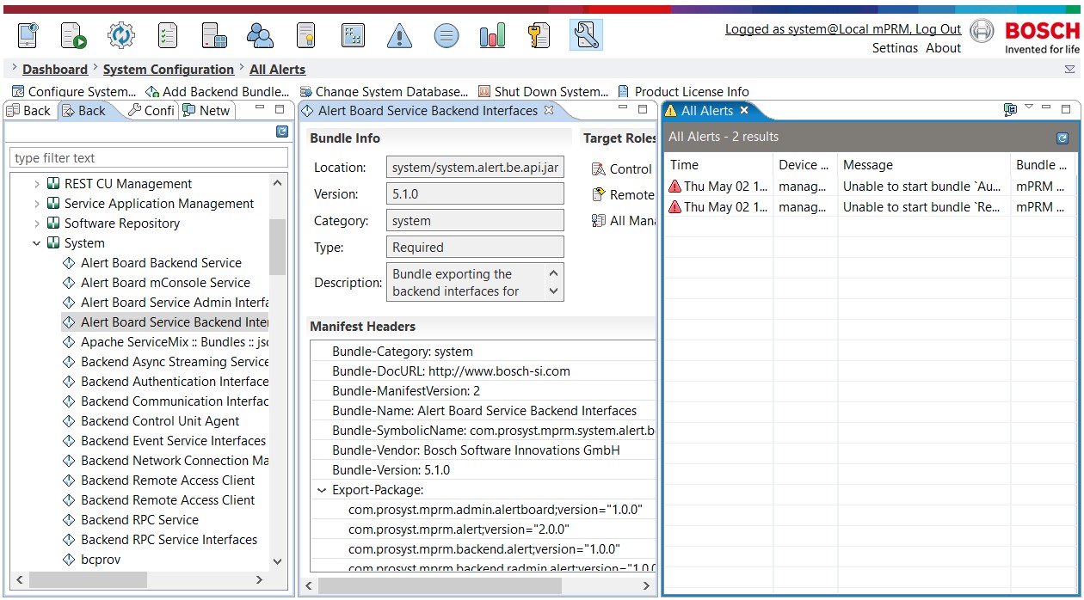This screenshot has height=600, width=1084.
Task: Open the alerts warning triangle toolbar icon
Action: point(399,35)
